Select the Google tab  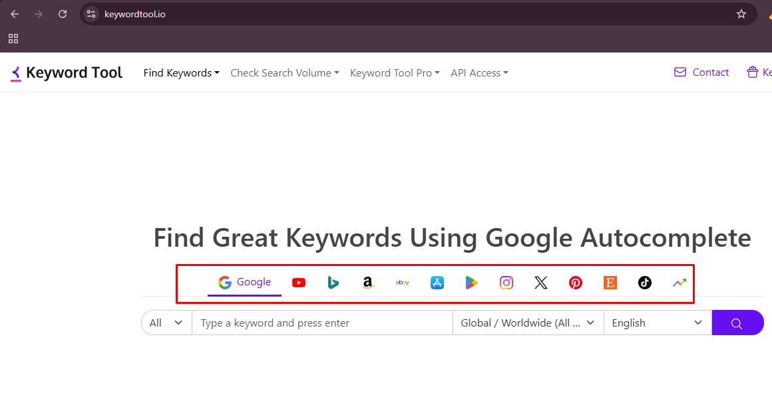(x=244, y=282)
